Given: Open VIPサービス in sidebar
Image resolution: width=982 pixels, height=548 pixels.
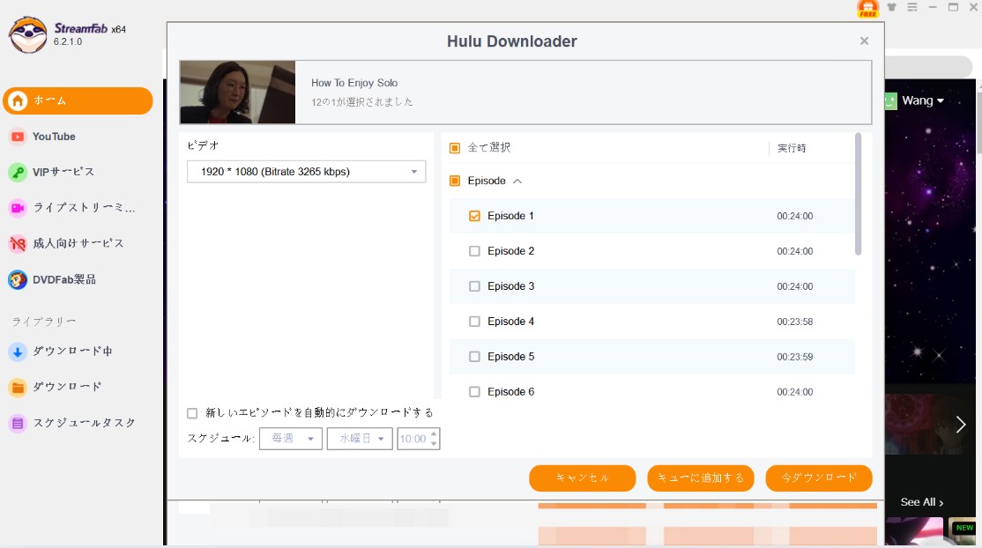Looking at the screenshot, I should [x=63, y=172].
